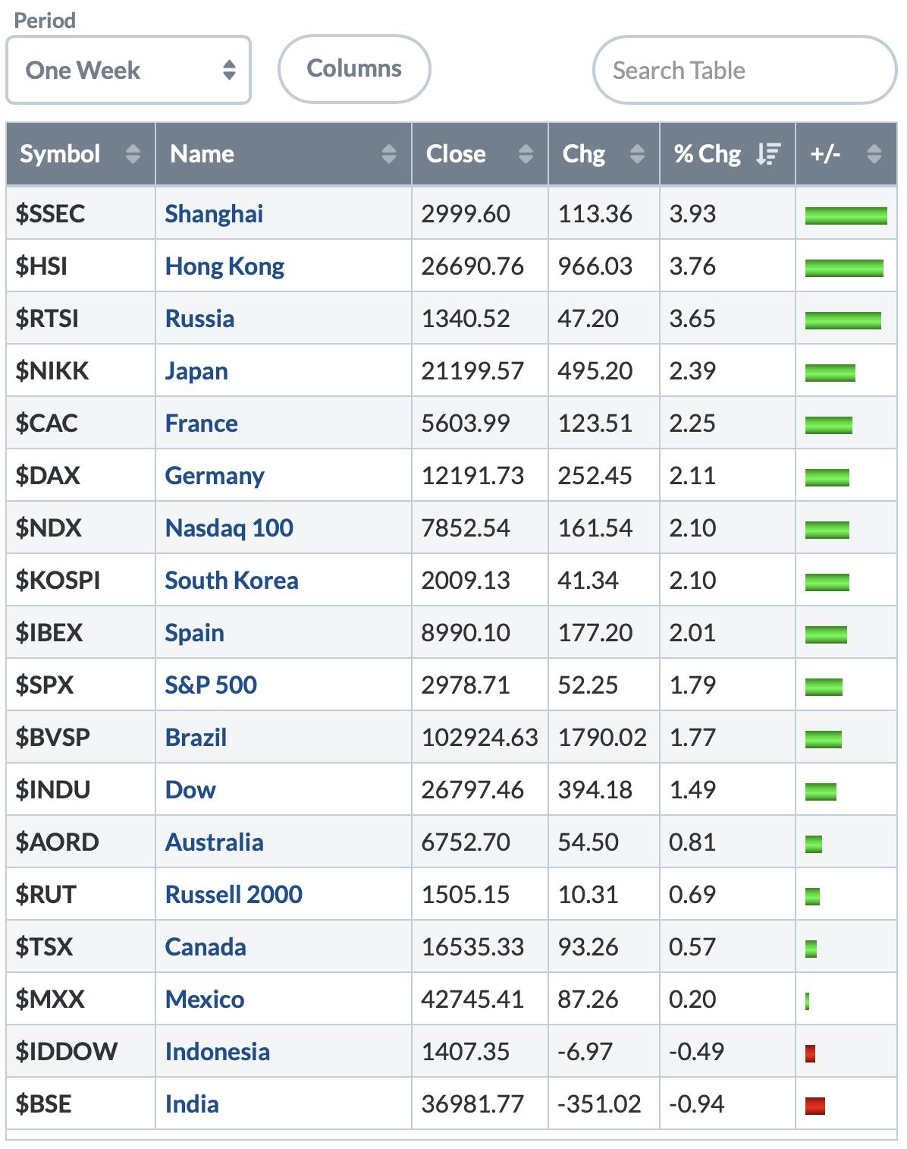Click the % Chg descending sort icon
Viewport: 907px width, 1149px height.
click(x=767, y=154)
